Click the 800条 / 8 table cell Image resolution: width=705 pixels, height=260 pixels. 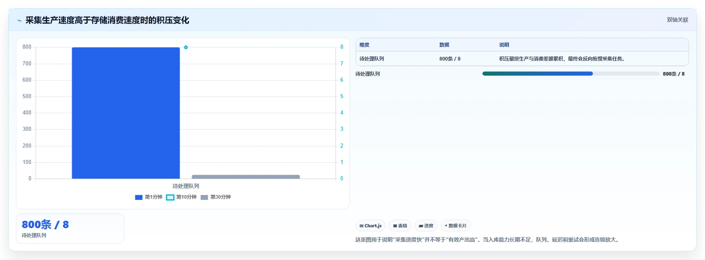coord(450,59)
